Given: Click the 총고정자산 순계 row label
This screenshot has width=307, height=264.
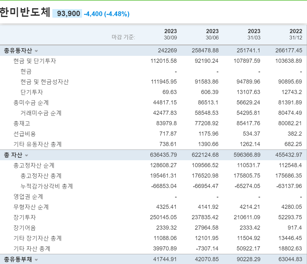Looking at the screenshot, I should click(34, 165).
